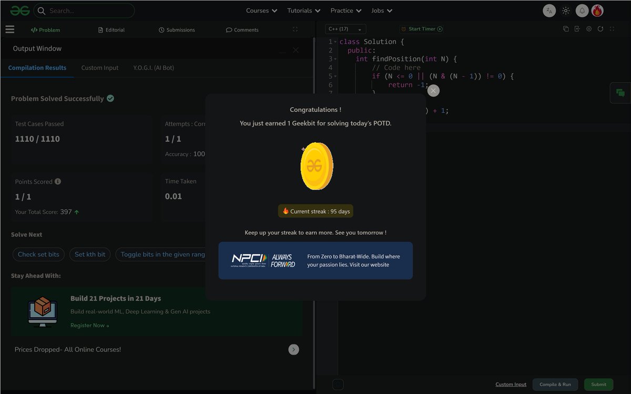Select the Compilation Results tab
This screenshot has height=394, width=631.
pos(37,68)
